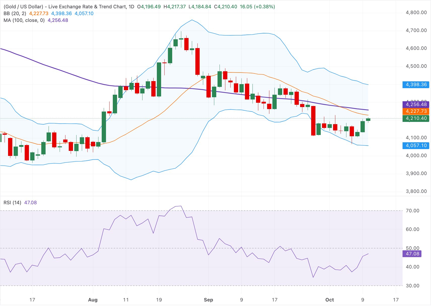Image resolution: width=431 pixels, height=308 pixels.
Task: Click the Oct date label on time axis
Action: point(330,300)
